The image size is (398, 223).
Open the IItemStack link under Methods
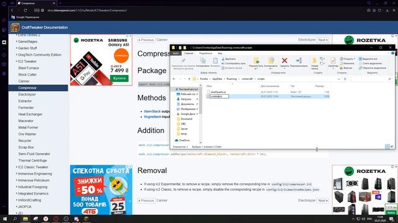152,111
